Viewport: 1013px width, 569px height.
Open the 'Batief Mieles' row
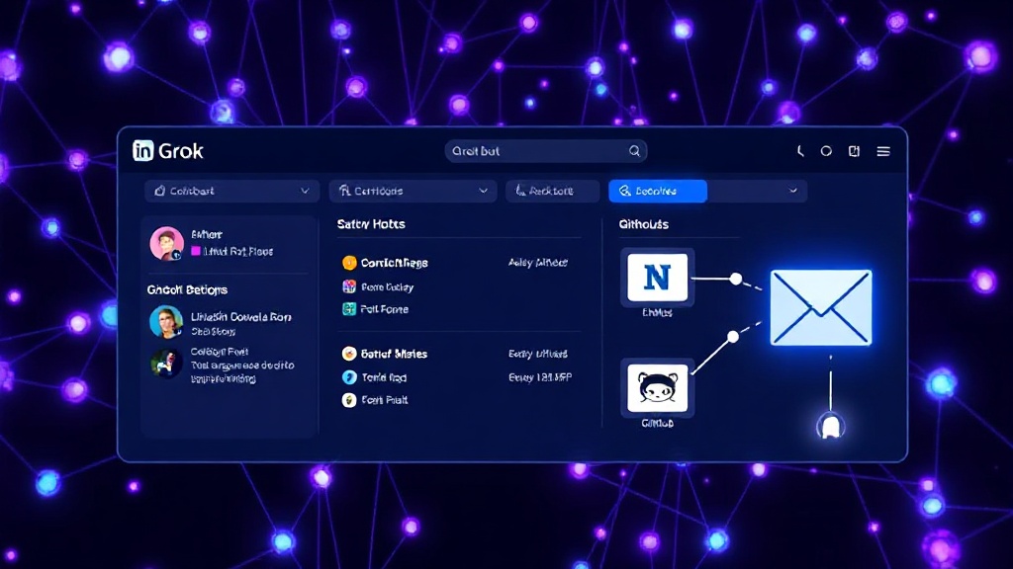tap(457, 354)
